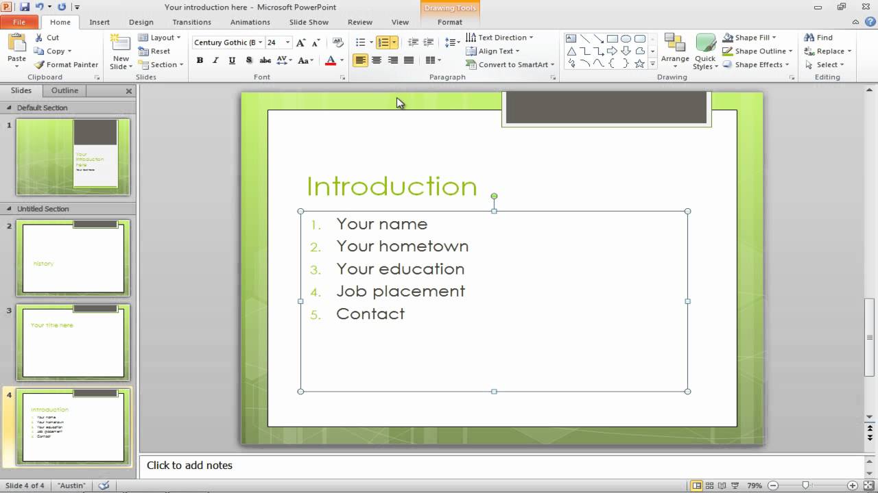Click the Replace button

click(827, 51)
